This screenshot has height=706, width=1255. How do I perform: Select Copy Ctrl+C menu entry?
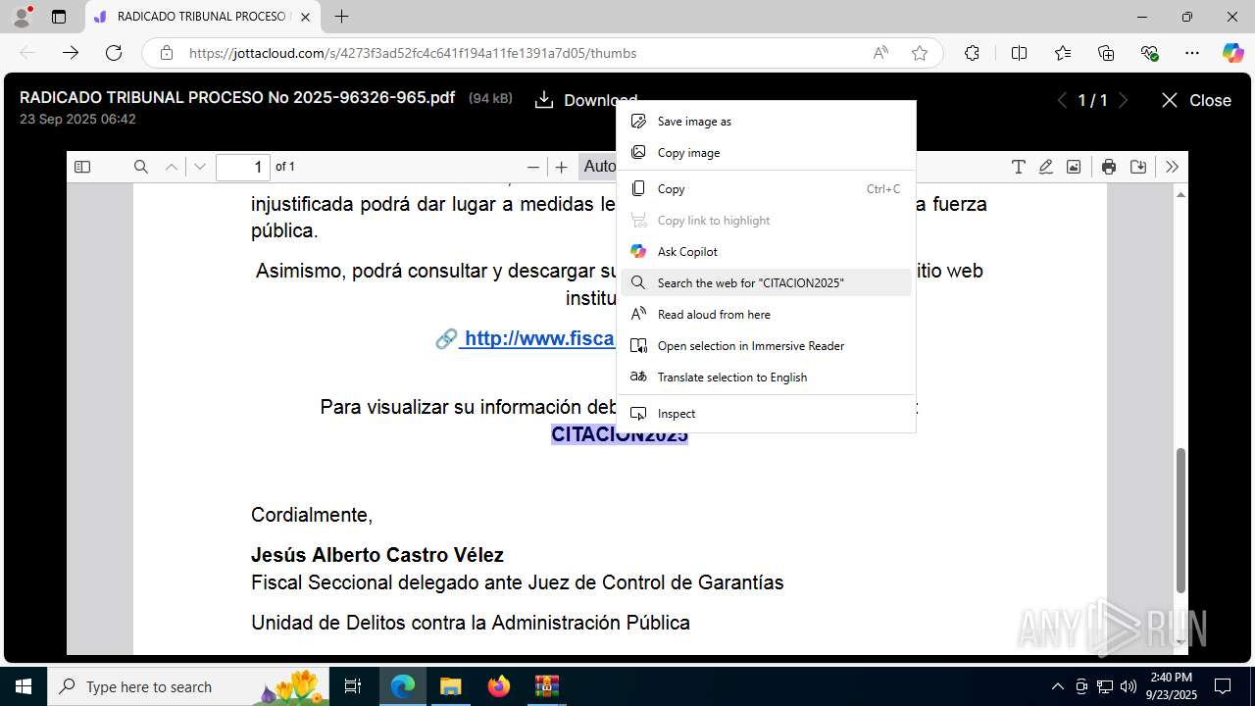coord(766,189)
